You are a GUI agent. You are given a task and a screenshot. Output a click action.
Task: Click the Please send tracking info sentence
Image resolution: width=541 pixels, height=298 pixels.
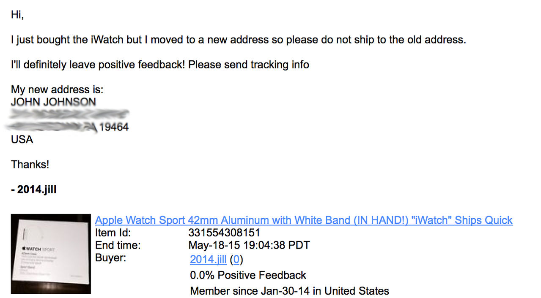[x=249, y=65]
